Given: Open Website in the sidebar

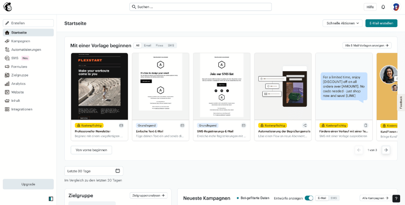Looking at the screenshot, I should (29, 92).
